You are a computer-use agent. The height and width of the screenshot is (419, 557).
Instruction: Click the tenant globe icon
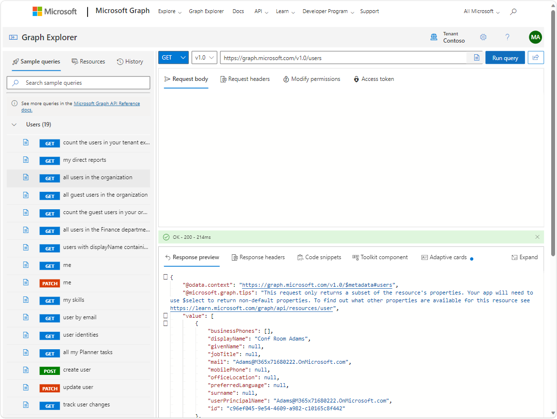pos(434,37)
